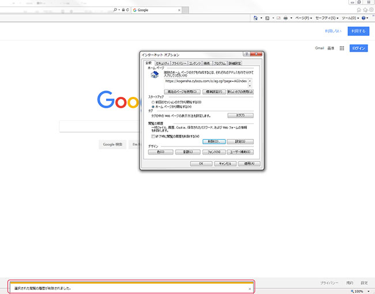Click the Gmail link
Viewport: 375px width, 294px height.
pyautogui.click(x=319, y=48)
